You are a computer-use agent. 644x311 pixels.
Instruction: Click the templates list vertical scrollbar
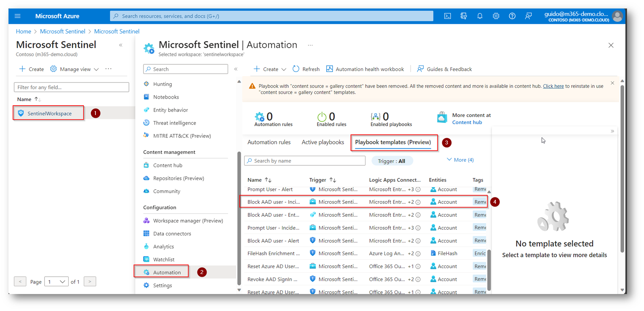coord(489,270)
